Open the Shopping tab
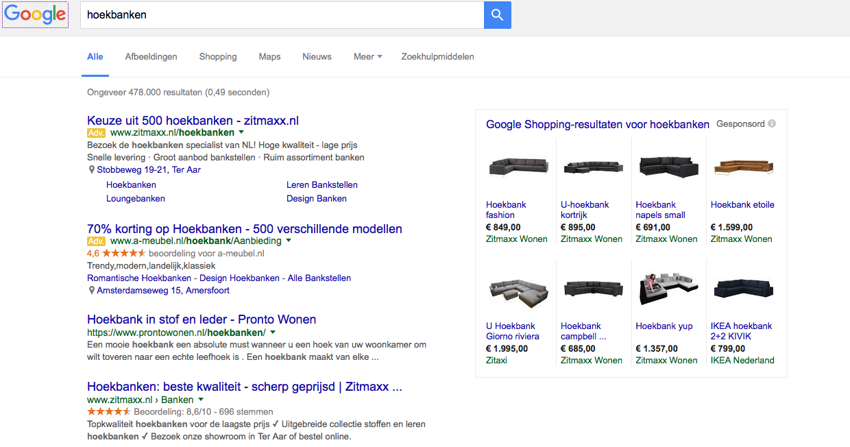Screen dimensions: 850x447 click(218, 56)
